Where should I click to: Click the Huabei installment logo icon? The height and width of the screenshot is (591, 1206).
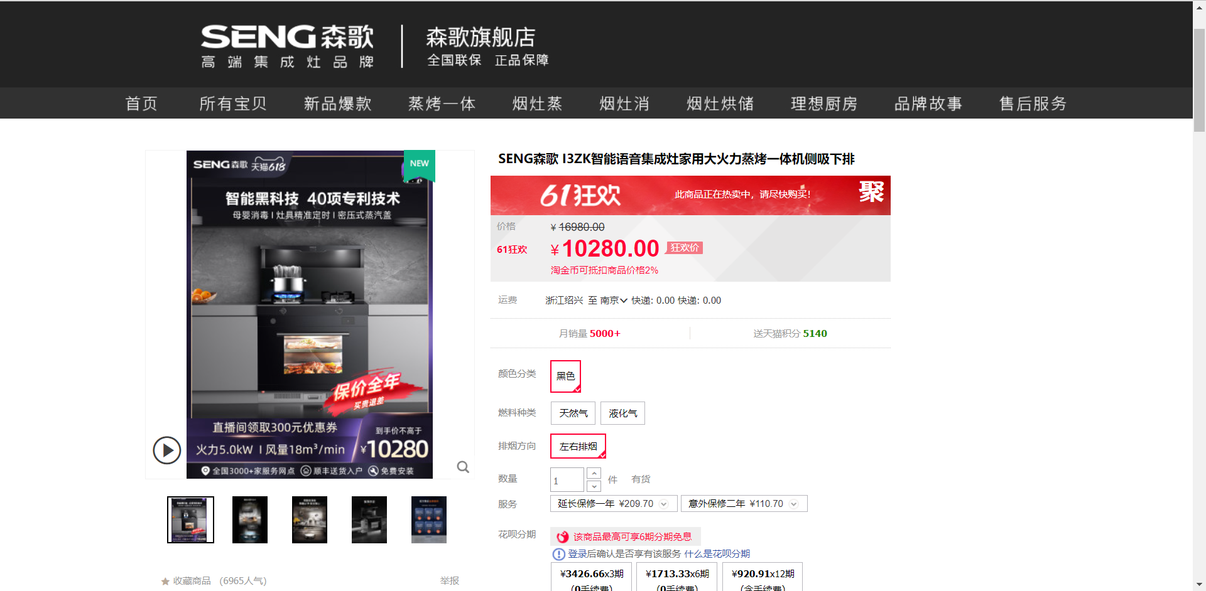563,537
